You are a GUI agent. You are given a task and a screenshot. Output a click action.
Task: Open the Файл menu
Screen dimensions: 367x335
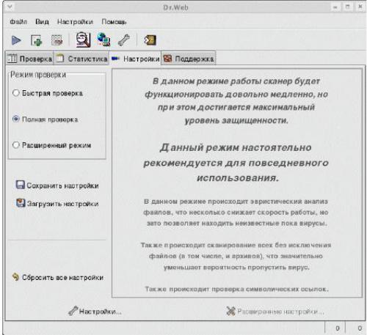tap(18, 22)
